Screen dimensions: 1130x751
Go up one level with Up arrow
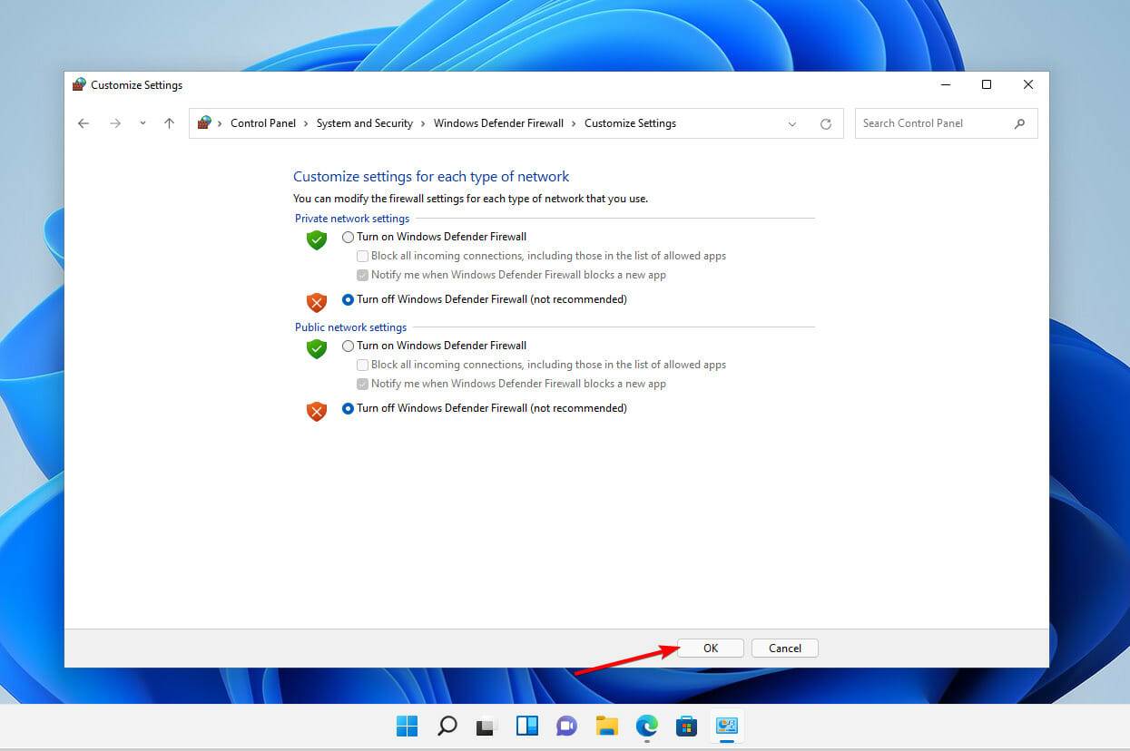point(169,123)
